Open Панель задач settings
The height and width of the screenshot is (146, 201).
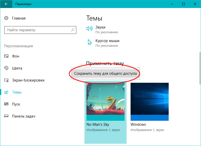click(x=24, y=116)
